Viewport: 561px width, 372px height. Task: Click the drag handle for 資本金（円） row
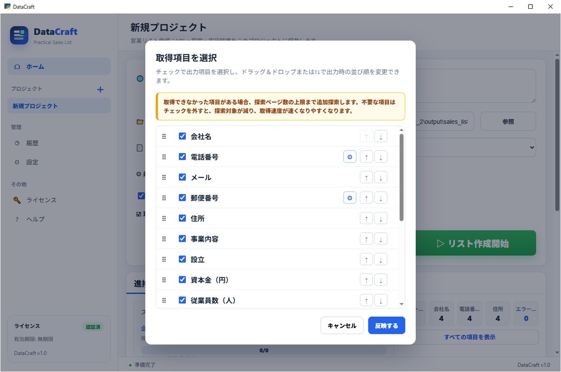(x=164, y=280)
